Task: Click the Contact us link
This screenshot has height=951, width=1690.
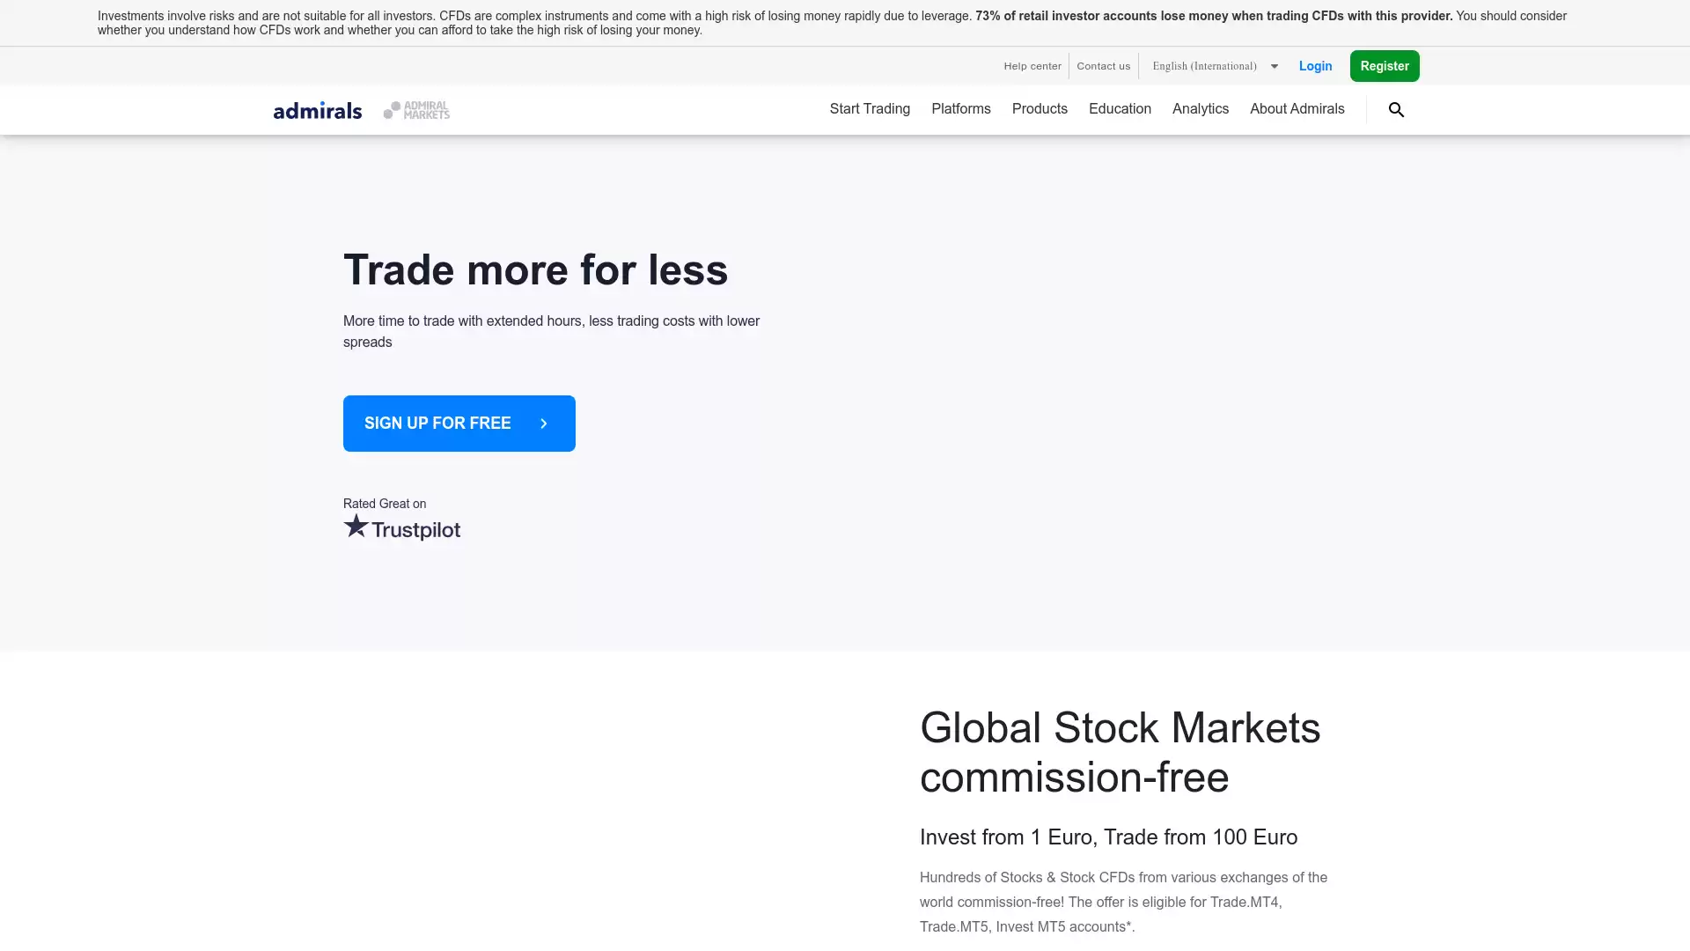Action: pos(1103,66)
